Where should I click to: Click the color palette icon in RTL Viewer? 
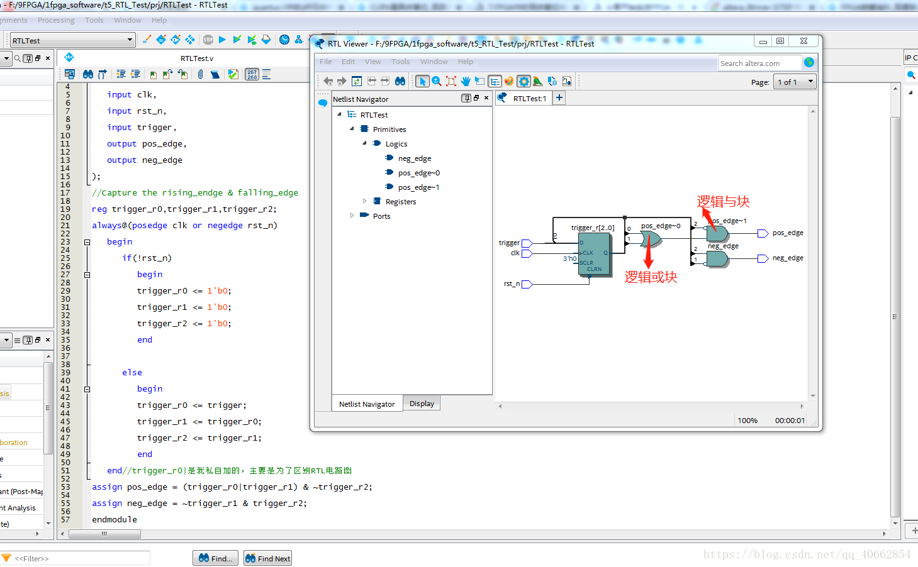[x=509, y=81]
